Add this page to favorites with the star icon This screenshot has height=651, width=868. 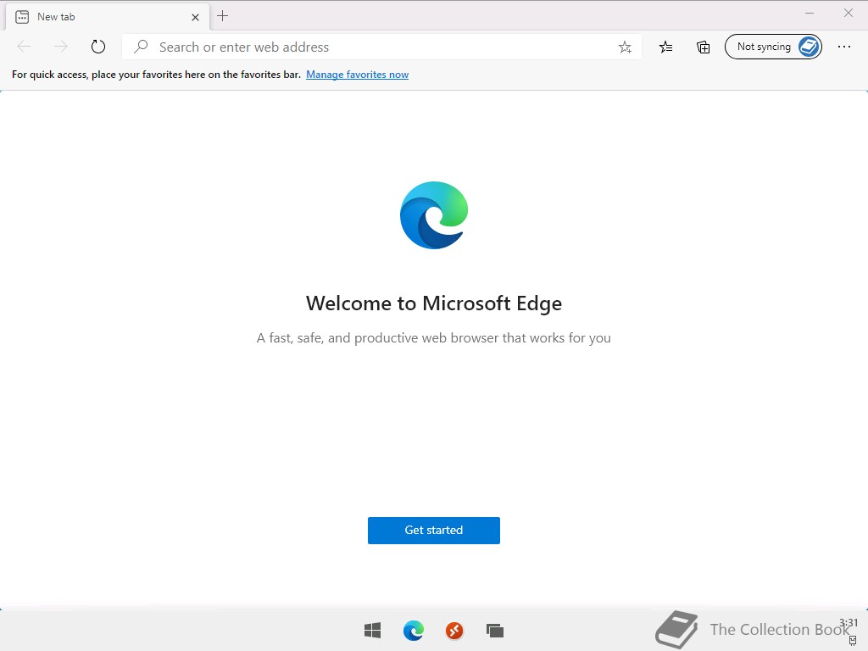[x=625, y=47]
